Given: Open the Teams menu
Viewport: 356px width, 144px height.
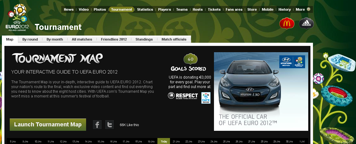Looking at the screenshot, I should [182, 9].
